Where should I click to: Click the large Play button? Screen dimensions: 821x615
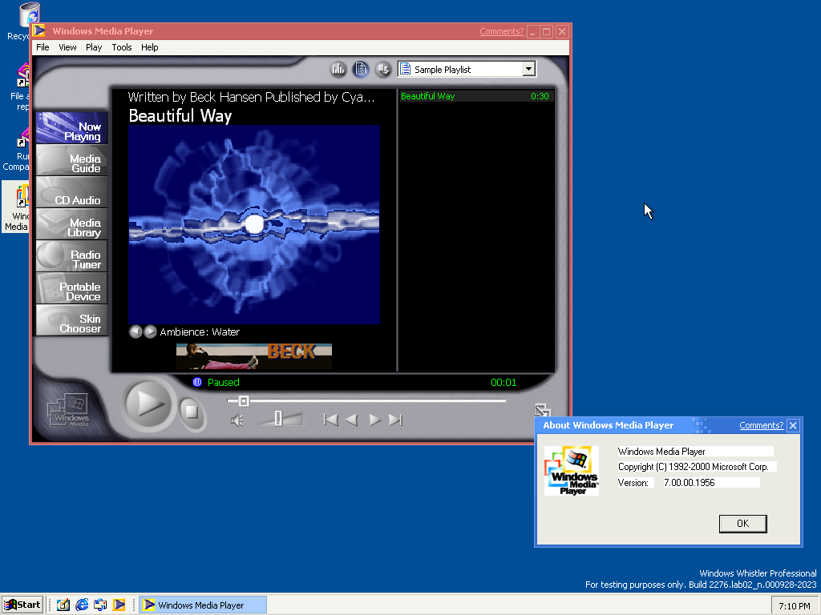point(149,404)
